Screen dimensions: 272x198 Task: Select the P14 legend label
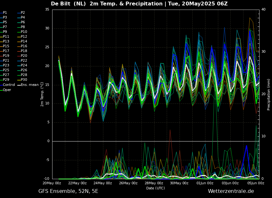coord(24,42)
